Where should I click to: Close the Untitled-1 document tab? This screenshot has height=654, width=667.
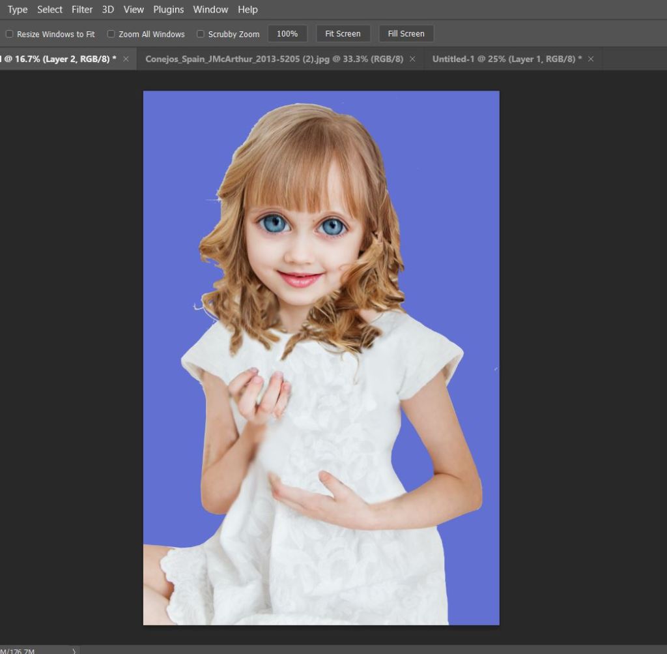click(591, 59)
